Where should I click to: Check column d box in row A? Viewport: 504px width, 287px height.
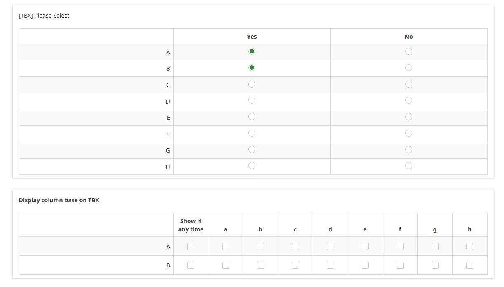click(330, 247)
